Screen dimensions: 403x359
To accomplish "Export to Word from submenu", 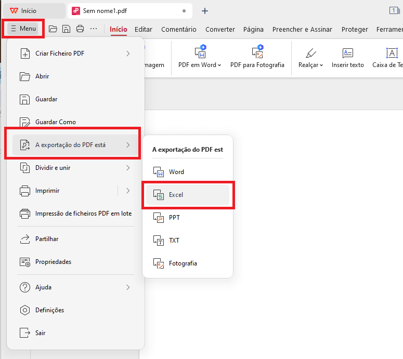I will [x=188, y=172].
